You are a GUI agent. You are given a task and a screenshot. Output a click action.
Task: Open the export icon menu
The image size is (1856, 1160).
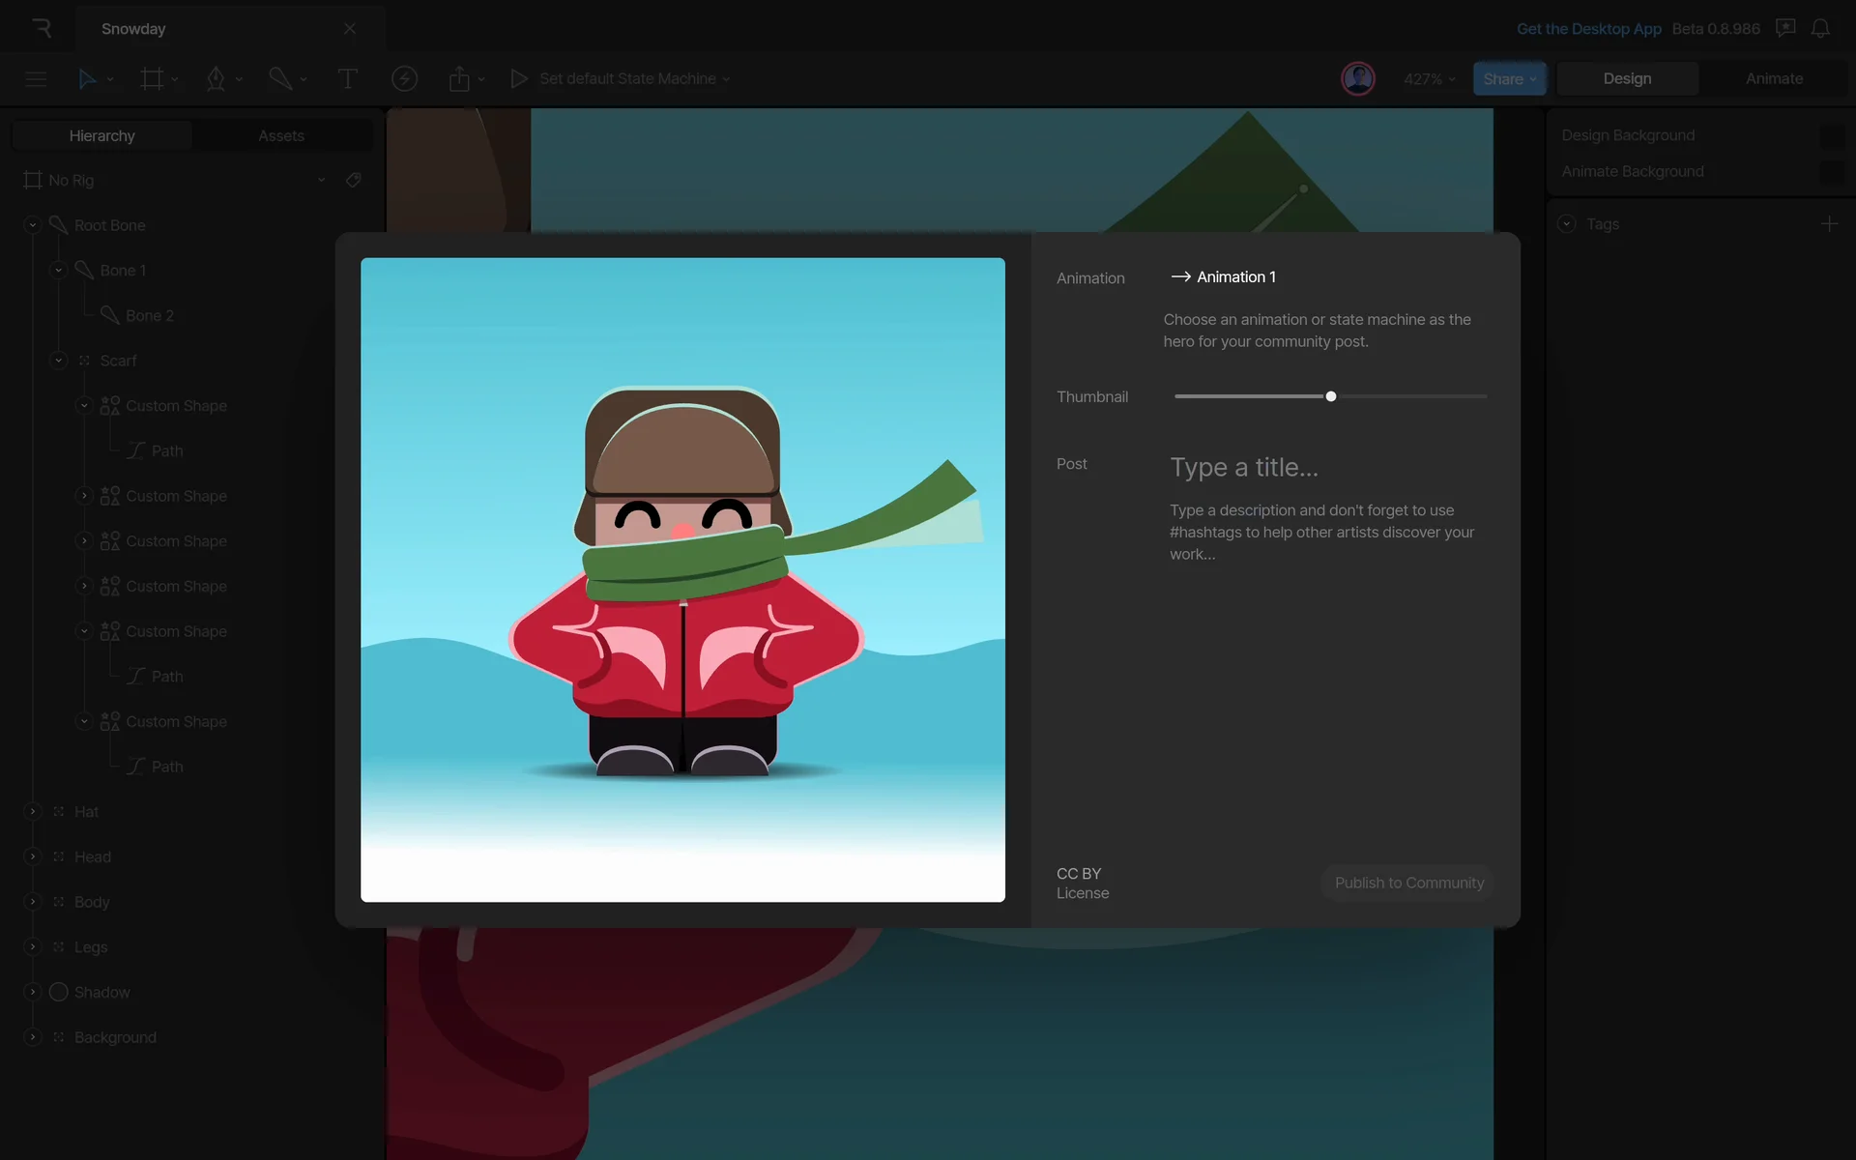pyautogui.click(x=460, y=79)
